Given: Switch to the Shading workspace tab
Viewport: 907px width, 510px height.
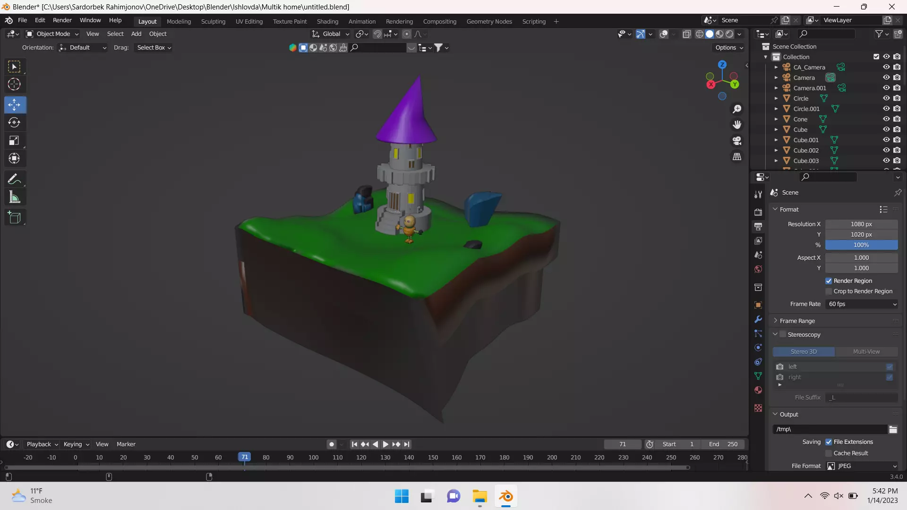Looking at the screenshot, I should click(327, 21).
